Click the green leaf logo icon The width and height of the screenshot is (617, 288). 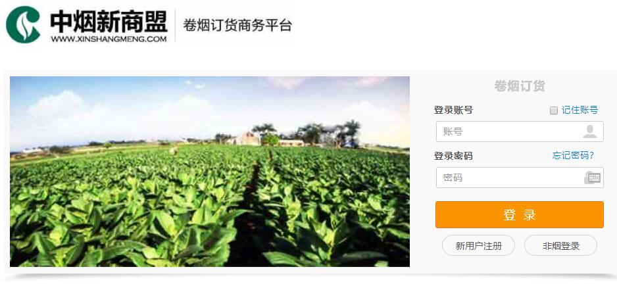(23, 24)
